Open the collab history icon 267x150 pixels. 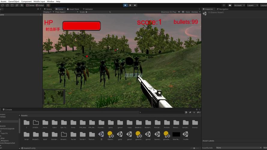click(224, 5)
